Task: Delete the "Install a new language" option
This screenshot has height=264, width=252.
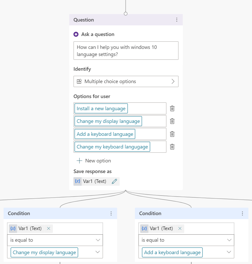Action: pyautogui.click(x=172, y=108)
